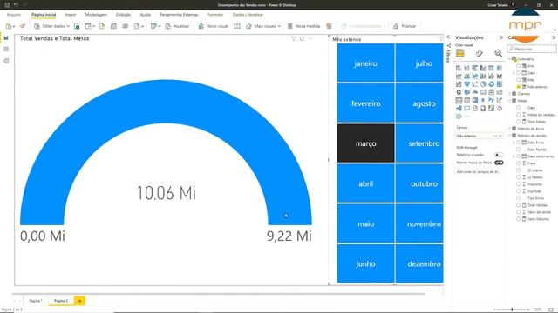Collapse the Visualizações pane with chevrons
The height and width of the screenshot is (313, 558).
point(501,37)
